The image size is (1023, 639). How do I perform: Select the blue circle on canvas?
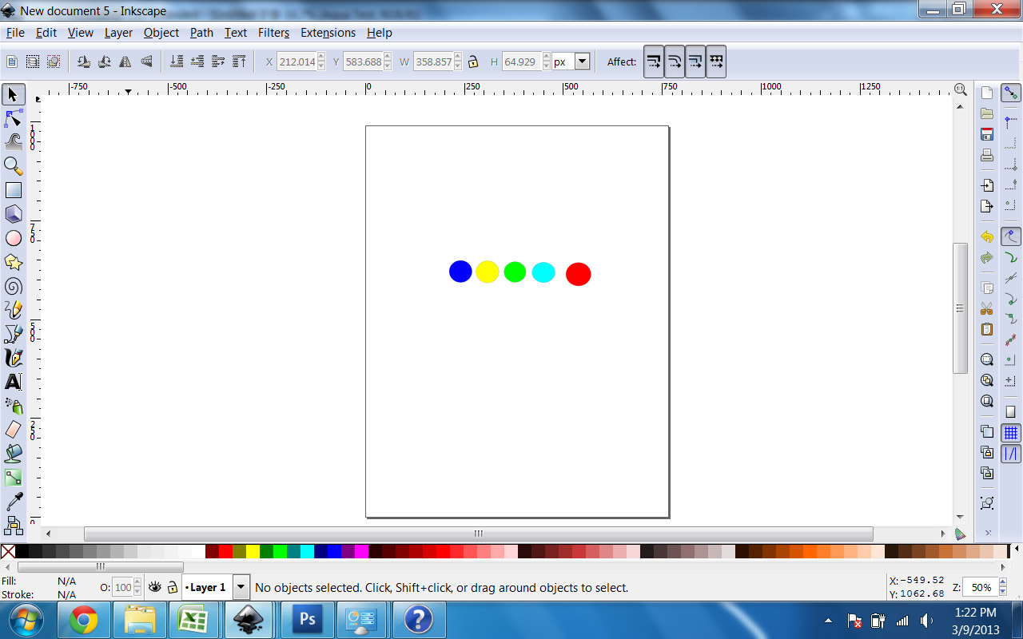pos(460,271)
